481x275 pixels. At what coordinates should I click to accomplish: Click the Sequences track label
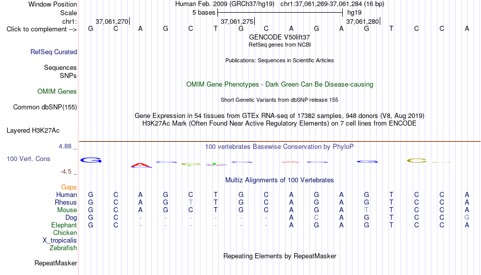tap(60, 67)
